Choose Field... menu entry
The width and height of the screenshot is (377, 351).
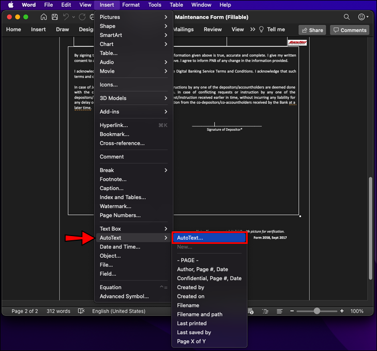[133, 274]
